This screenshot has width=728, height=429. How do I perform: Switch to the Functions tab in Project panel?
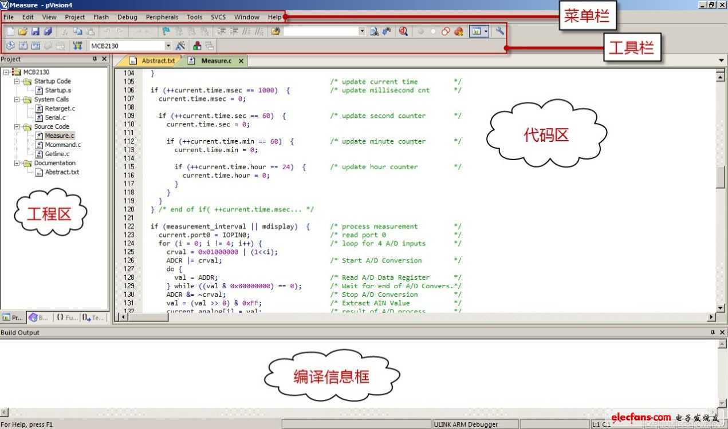66,317
